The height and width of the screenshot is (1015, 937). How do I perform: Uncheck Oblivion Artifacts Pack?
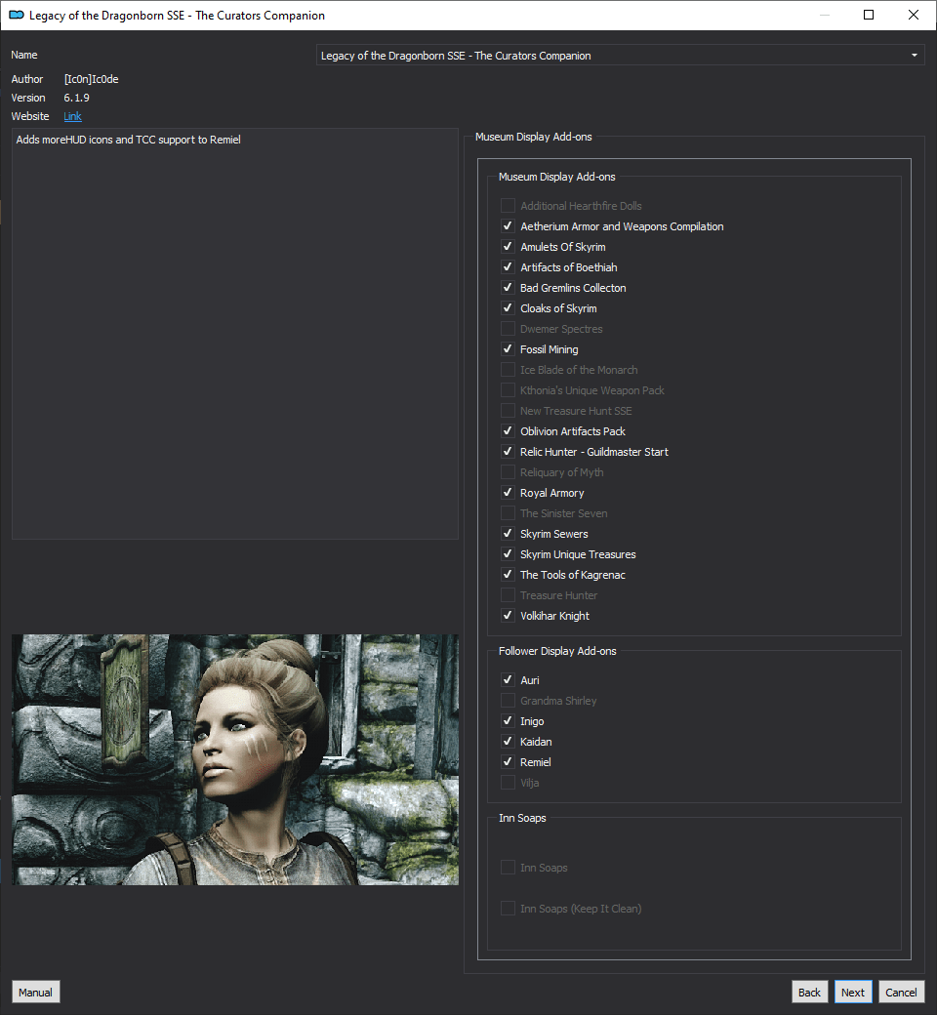tap(508, 431)
